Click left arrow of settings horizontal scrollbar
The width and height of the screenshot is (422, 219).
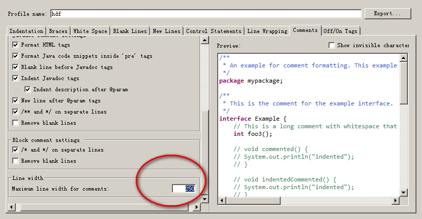click(12, 207)
